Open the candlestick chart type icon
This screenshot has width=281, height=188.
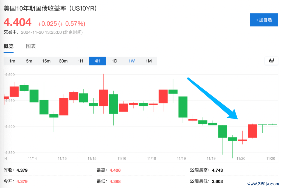tap(271, 61)
